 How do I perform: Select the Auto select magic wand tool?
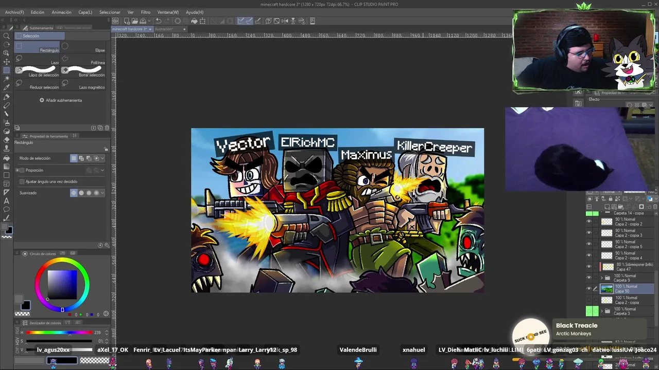[6, 79]
